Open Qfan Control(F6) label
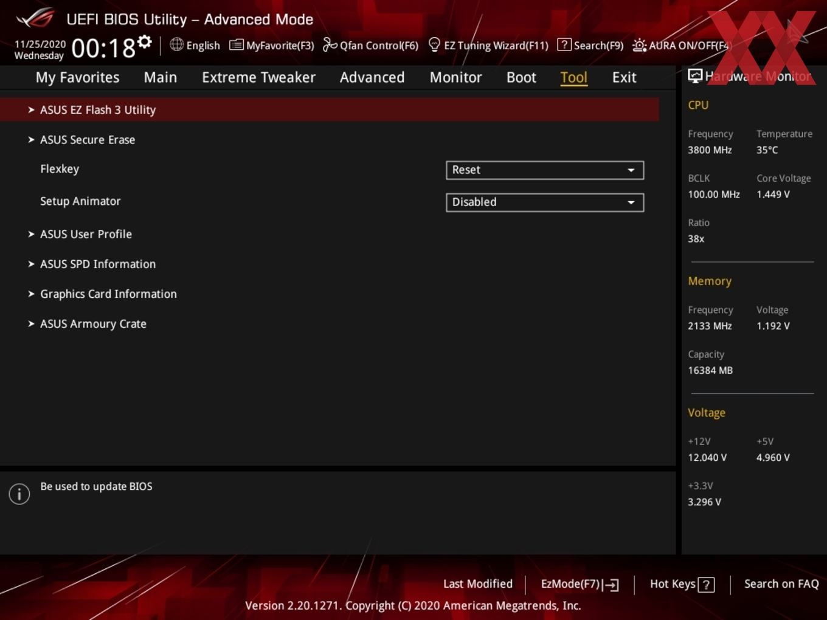Viewport: 827px width, 620px height. pos(379,46)
